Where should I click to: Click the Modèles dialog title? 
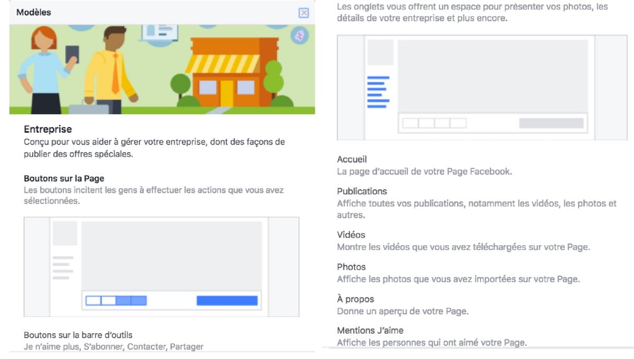(34, 12)
